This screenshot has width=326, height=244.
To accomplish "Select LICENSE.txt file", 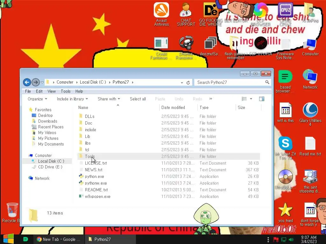I will pyautogui.click(x=168, y=163).
